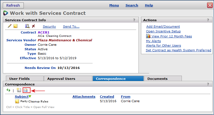
Task: Click the bar chart icon by Prior Fees
Action: [x=148, y=36]
